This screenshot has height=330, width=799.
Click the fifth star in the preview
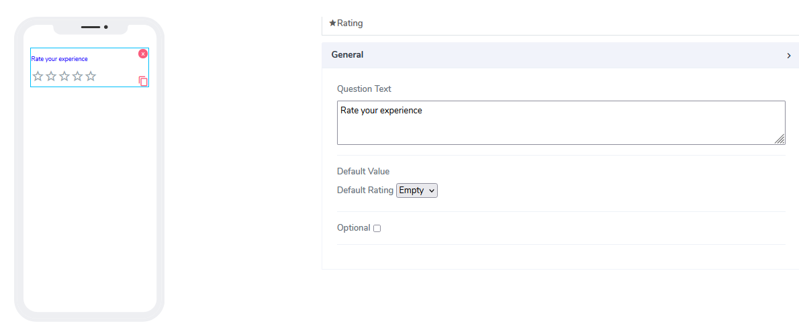(x=91, y=76)
